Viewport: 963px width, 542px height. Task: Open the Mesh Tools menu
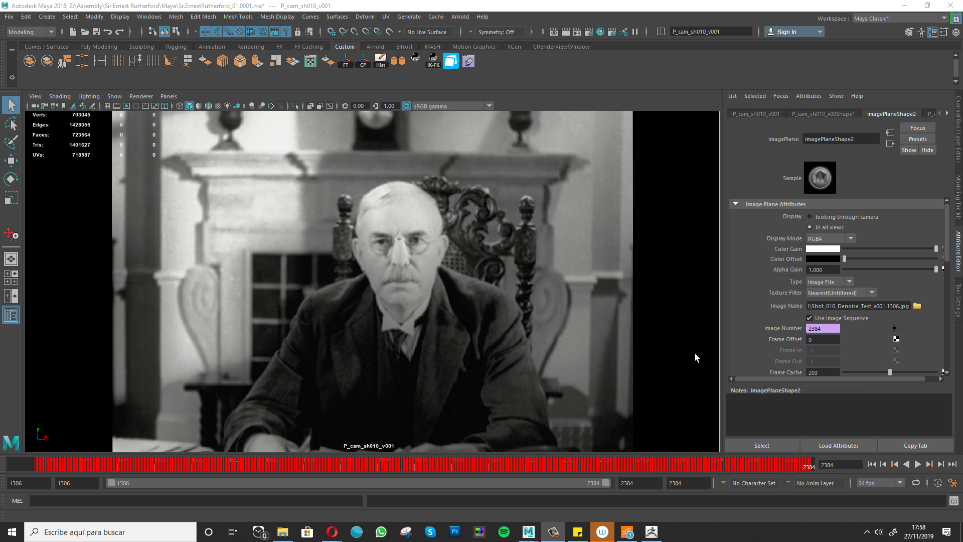pyautogui.click(x=238, y=17)
